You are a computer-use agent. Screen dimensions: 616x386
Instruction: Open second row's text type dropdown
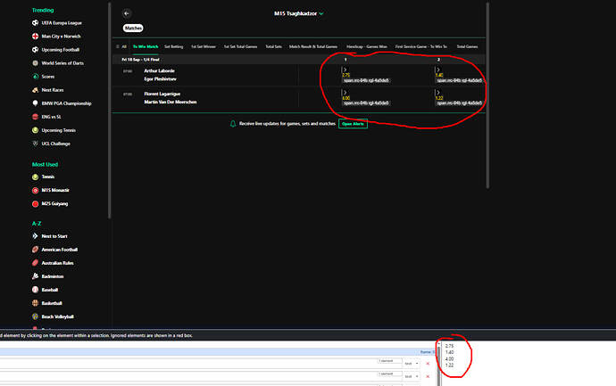tap(412, 376)
